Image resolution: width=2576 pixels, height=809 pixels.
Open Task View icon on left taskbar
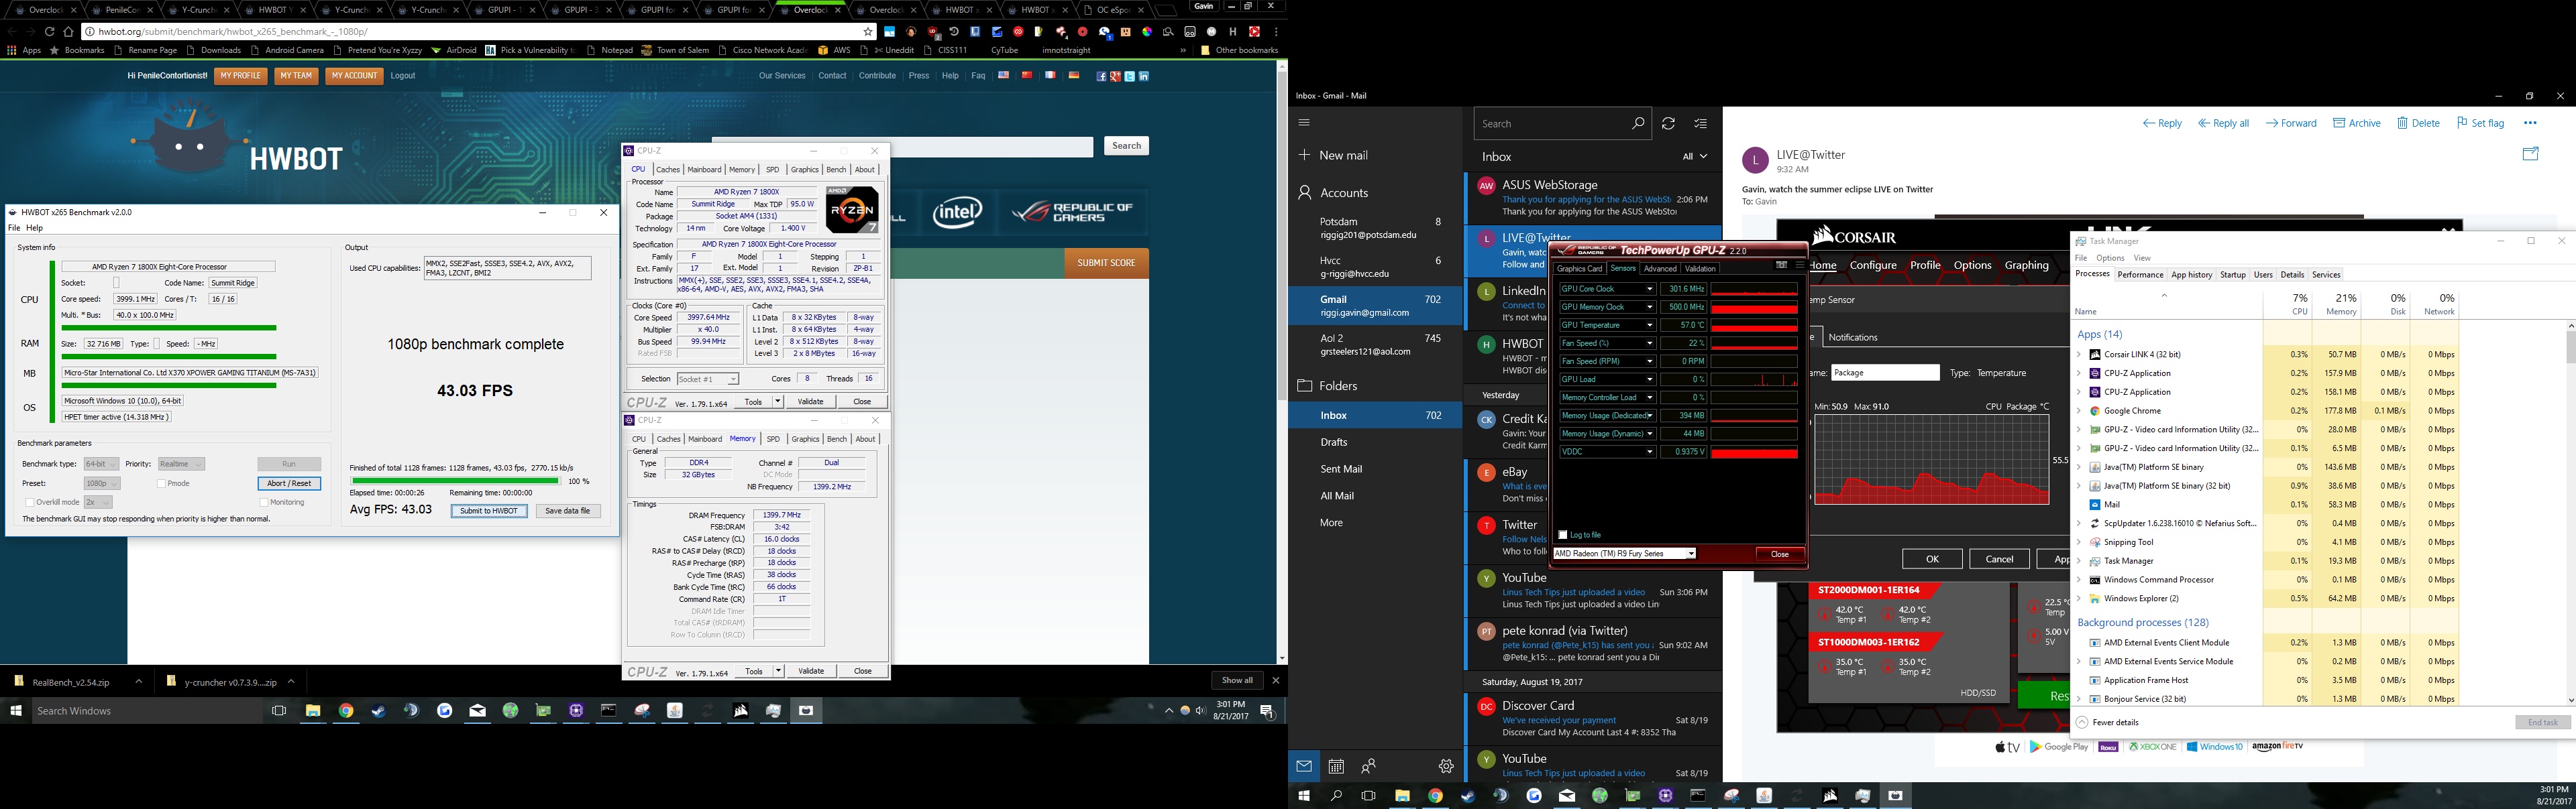point(279,711)
